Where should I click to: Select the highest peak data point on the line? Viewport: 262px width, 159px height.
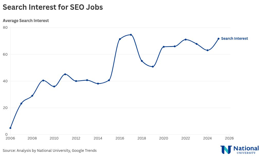tap(131, 35)
